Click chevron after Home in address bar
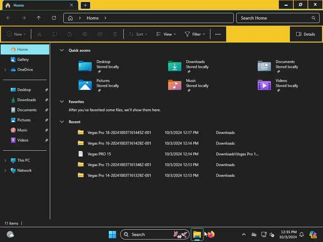This screenshot has width=323, height=242. (x=105, y=18)
